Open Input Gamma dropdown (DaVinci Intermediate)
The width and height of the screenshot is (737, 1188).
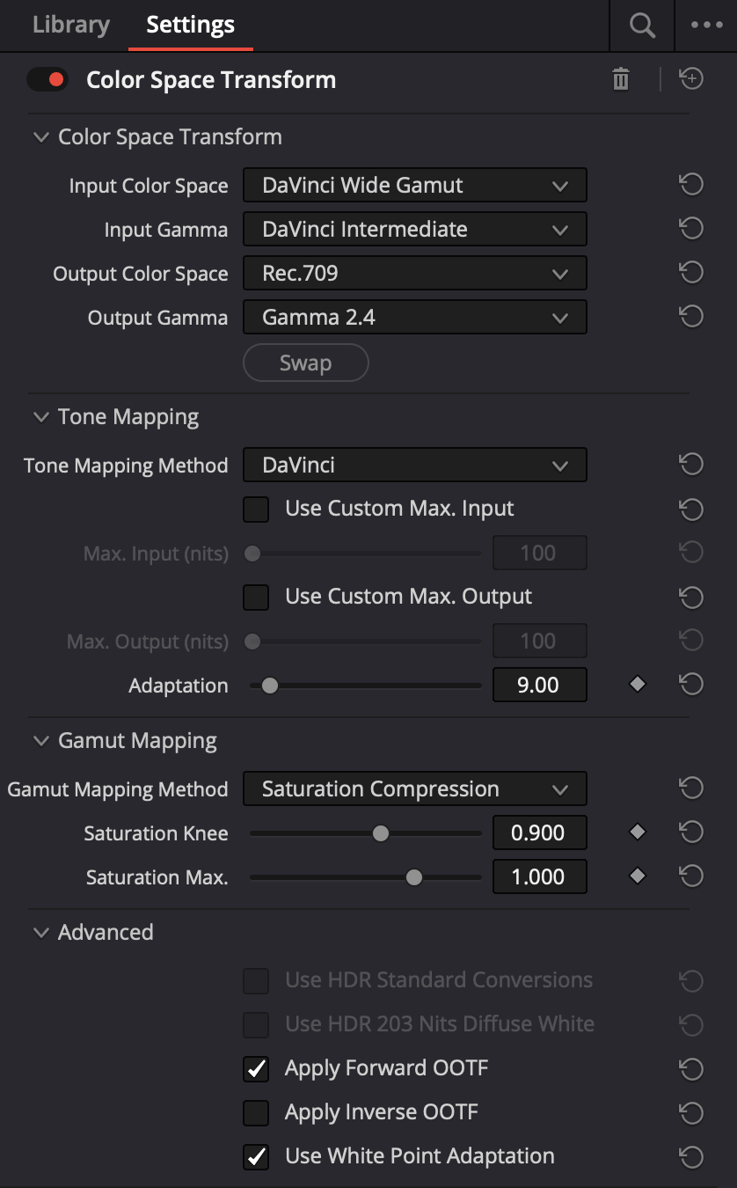coord(414,229)
